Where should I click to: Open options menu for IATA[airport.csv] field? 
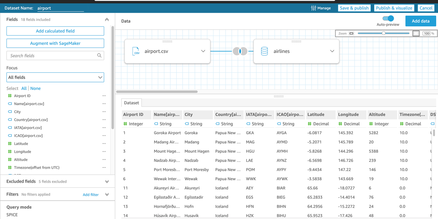click(104, 128)
